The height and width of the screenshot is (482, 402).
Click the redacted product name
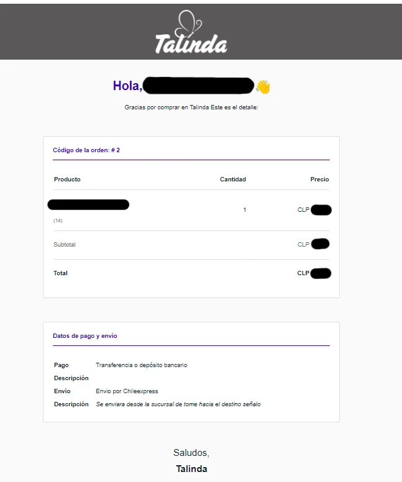pyautogui.click(x=88, y=205)
